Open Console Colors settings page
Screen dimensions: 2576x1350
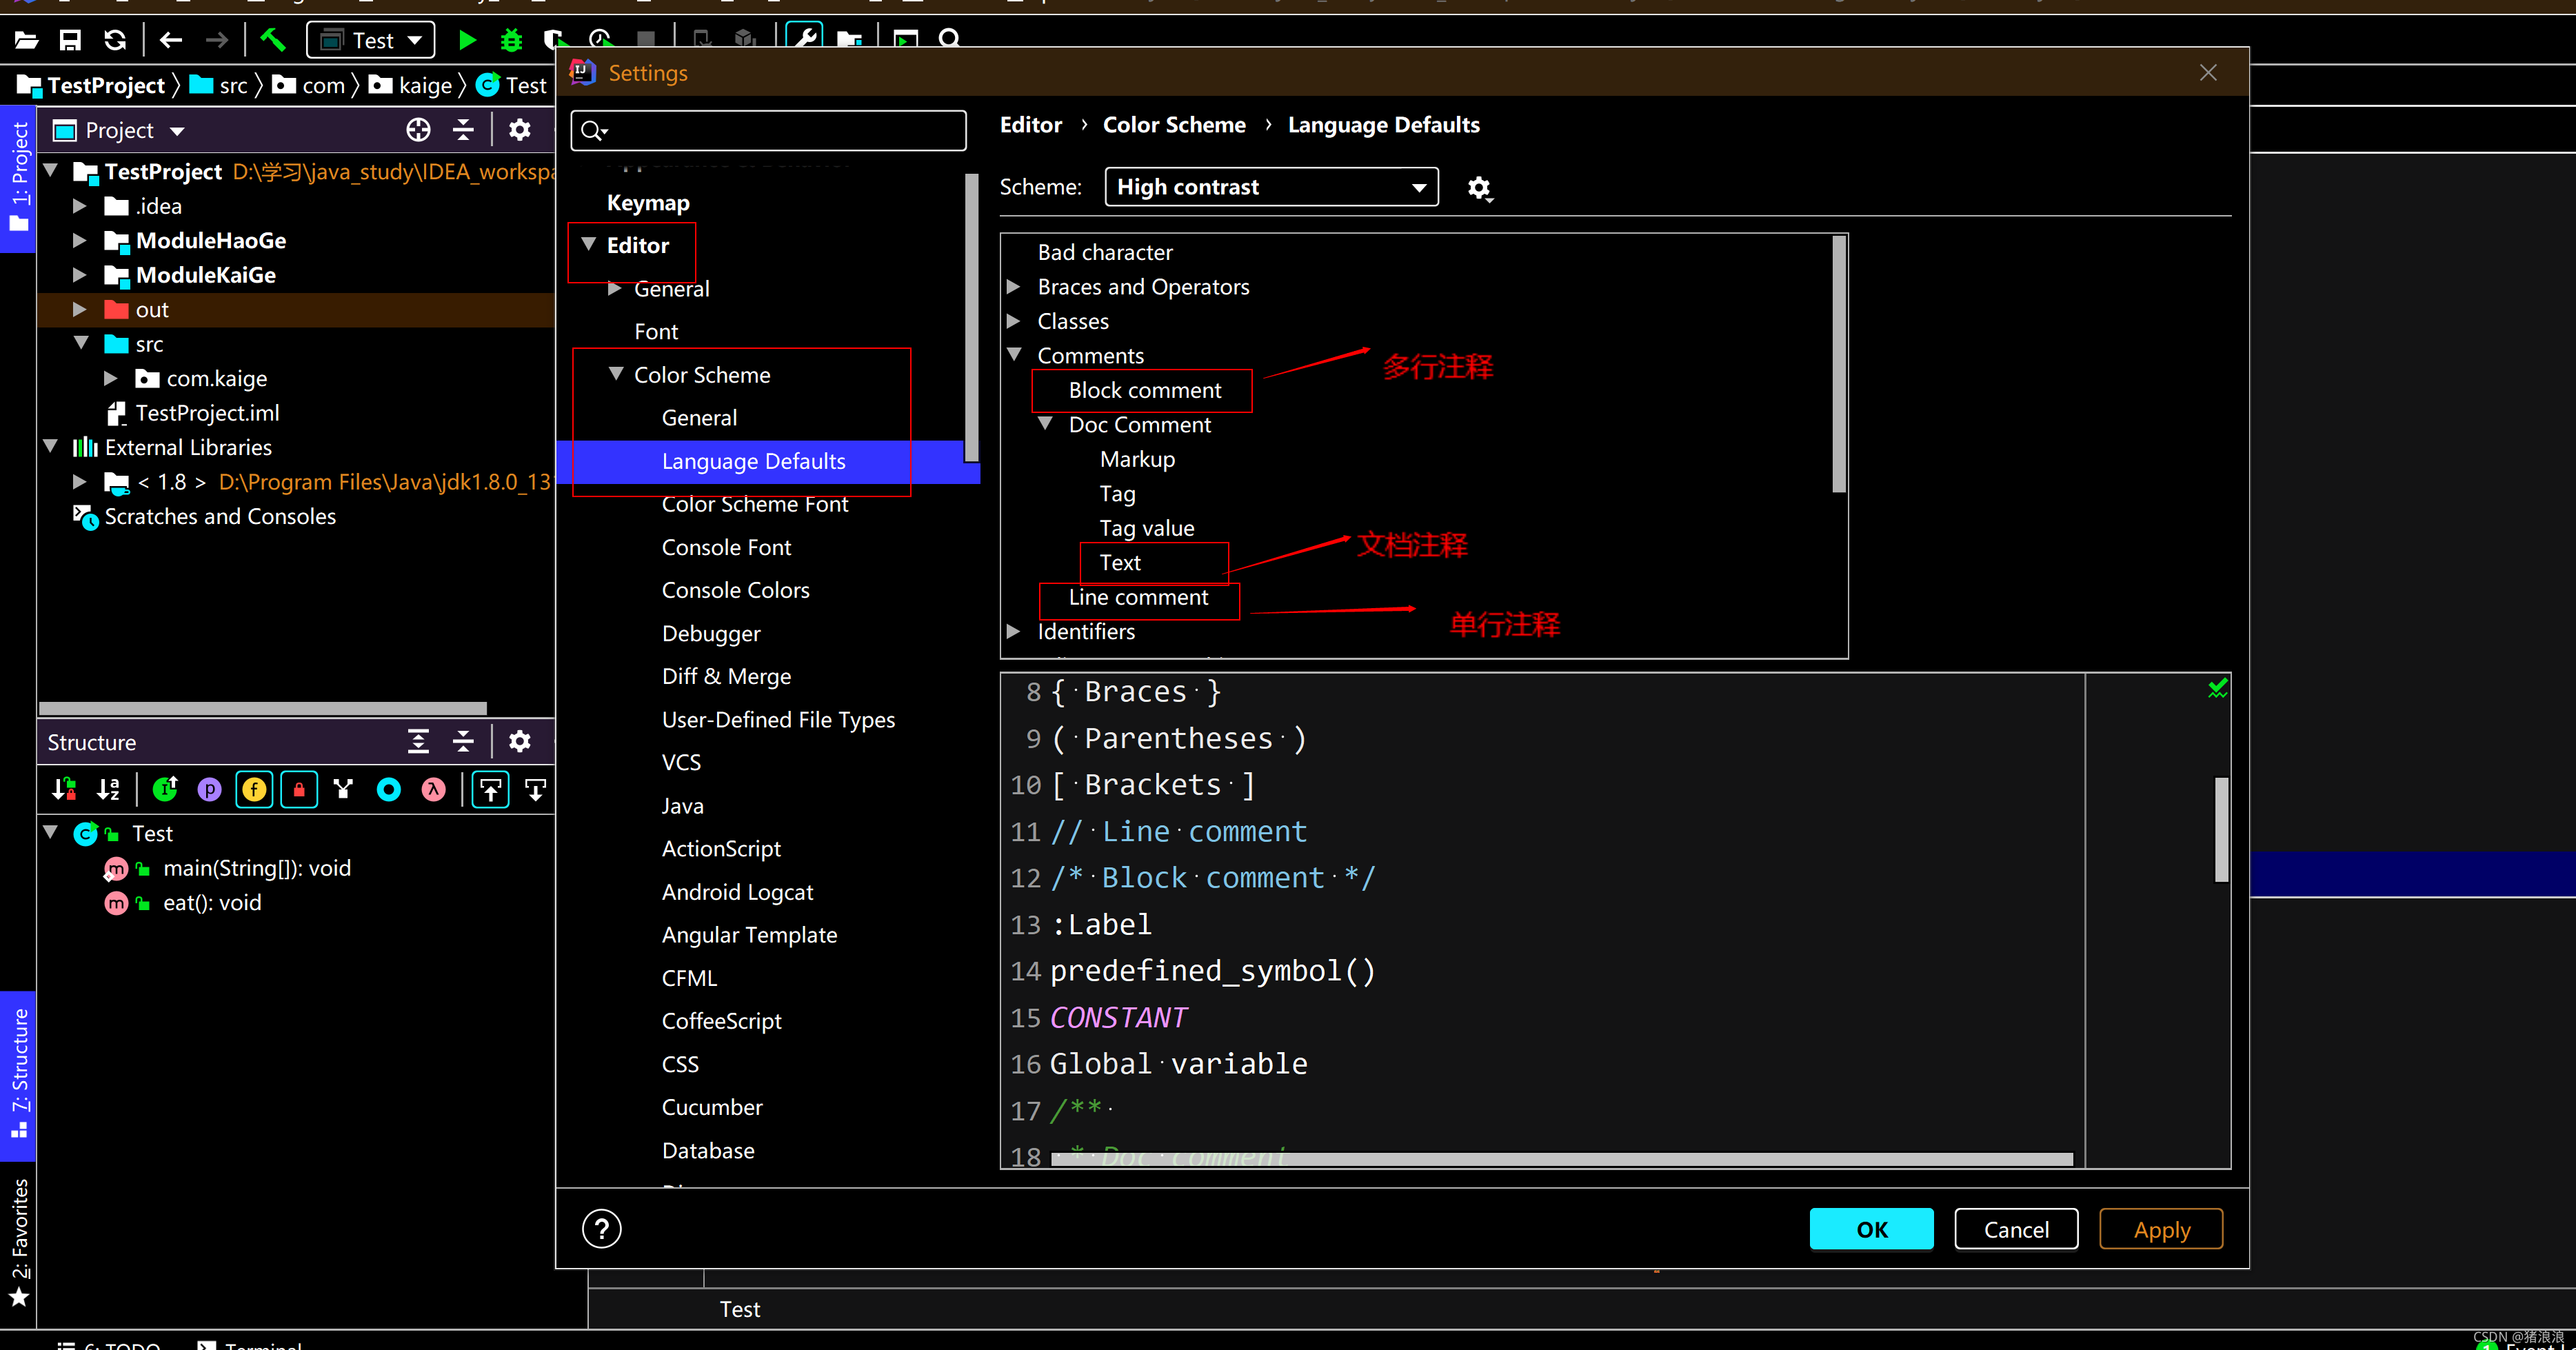(x=735, y=590)
